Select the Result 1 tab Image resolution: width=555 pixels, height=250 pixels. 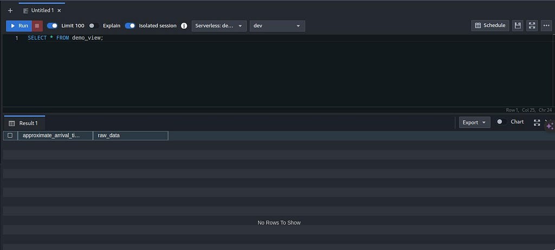point(24,123)
